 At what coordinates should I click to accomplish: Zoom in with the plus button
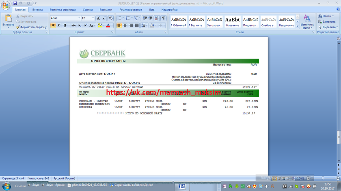click(x=337, y=178)
